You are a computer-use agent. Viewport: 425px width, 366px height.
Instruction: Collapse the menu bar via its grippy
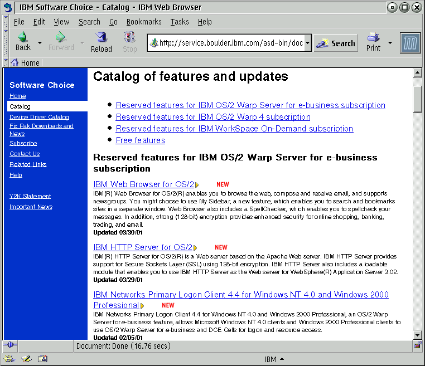pos(6,22)
